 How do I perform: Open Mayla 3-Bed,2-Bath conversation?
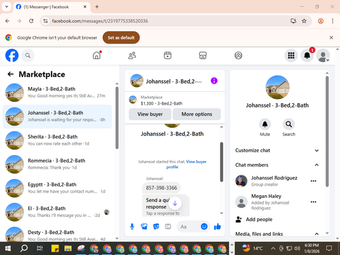tap(57, 92)
